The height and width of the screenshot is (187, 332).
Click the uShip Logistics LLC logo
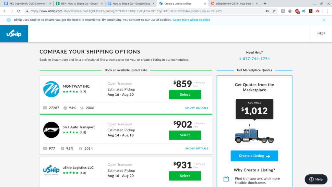point(51,170)
